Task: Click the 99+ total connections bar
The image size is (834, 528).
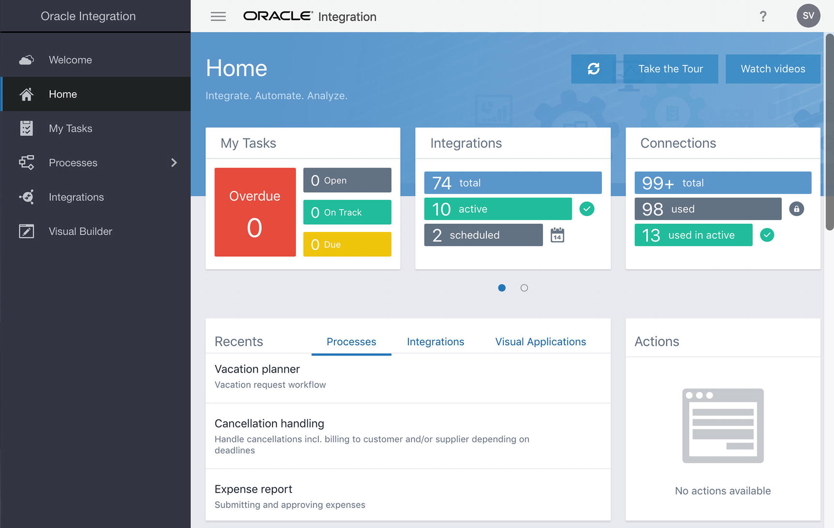Action: pyautogui.click(x=723, y=183)
